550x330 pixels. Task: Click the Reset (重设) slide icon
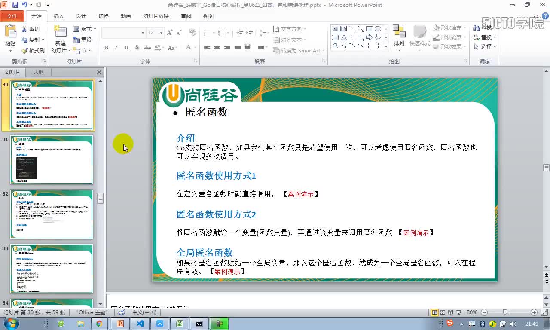pos(76,40)
